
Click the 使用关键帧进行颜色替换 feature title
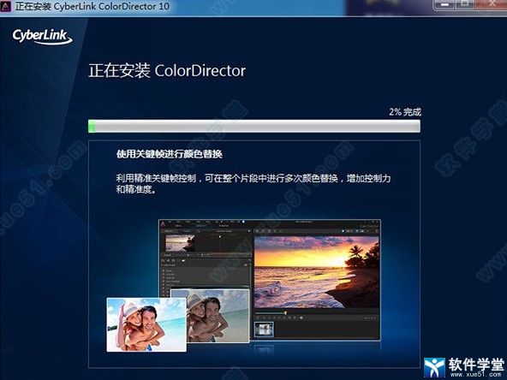pyautogui.click(x=170, y=154)
